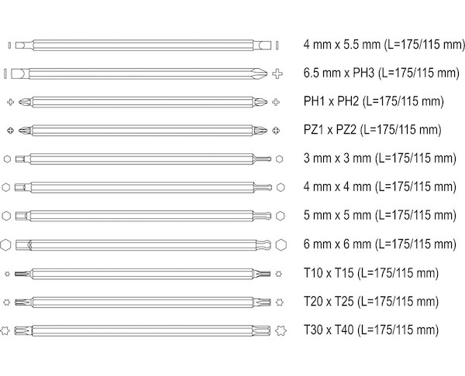The width and height of the screenshot is (465, 376).
Task: Click the 4 mm hex ball-end bit shaft
Action: 143,187
